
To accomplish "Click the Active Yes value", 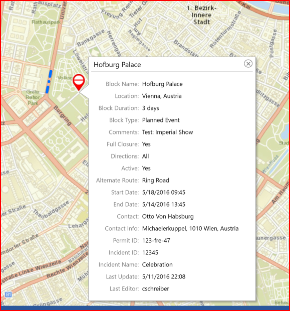I will click(146, 168).
